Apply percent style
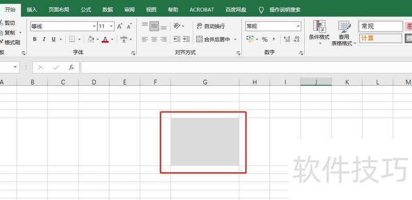The image size is (412, 200). (x=265, y=40)
